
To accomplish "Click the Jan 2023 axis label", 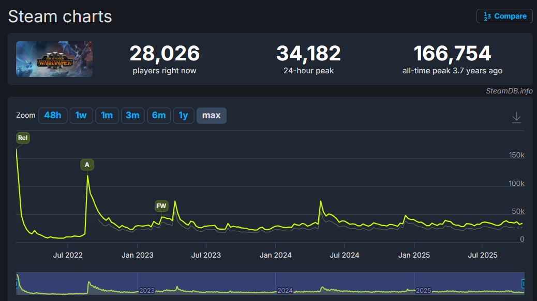I will click(x=137, y=255).
